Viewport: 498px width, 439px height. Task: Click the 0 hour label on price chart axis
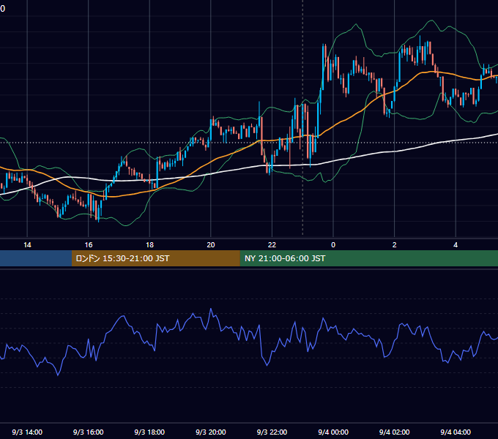[333, 245]
